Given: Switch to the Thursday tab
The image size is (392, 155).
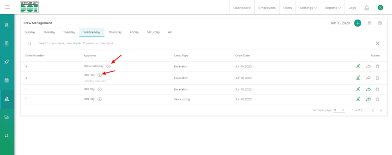Looking at the screenshot, I should [115, 32].
